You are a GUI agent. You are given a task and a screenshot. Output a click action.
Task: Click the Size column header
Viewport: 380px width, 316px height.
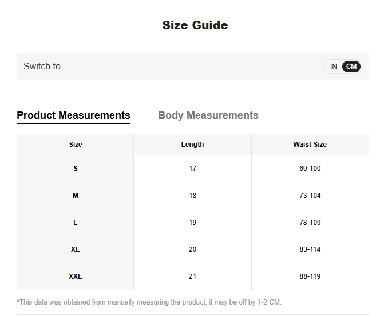(76, 145)
